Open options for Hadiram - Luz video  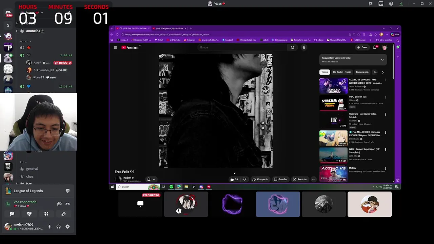click(386, 115)
